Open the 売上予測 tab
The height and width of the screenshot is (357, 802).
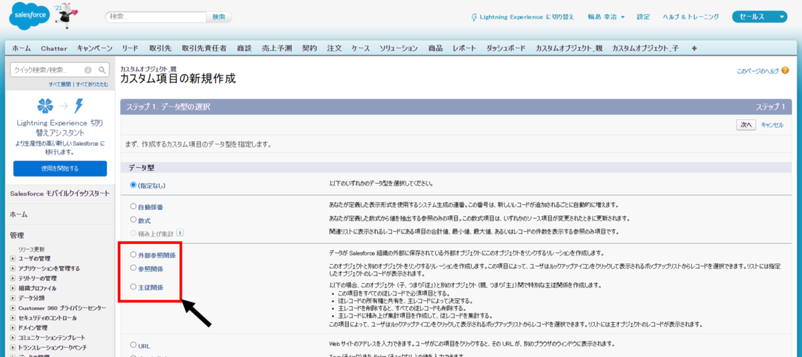(x=277, y=48)
